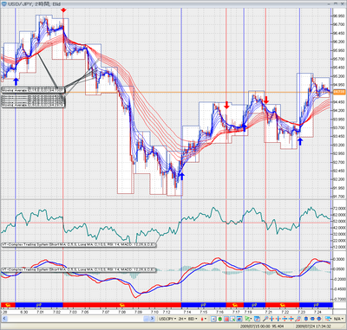
Task: Click the square dot cursor-mode toolbar icon
Action: click(213, 319)
